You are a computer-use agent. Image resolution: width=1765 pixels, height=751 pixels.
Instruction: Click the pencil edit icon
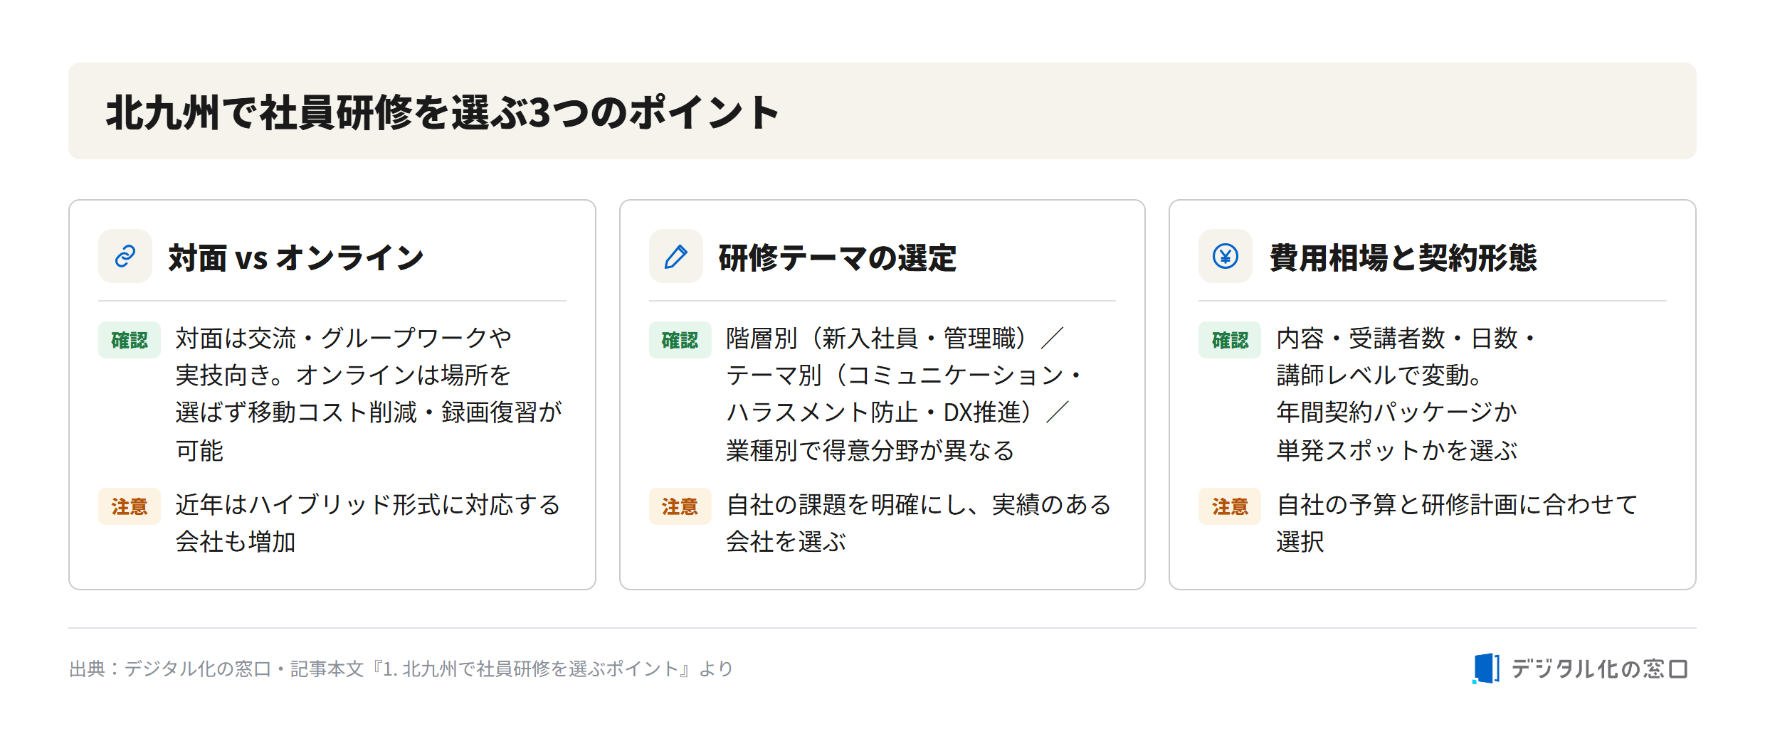[675, 256]
